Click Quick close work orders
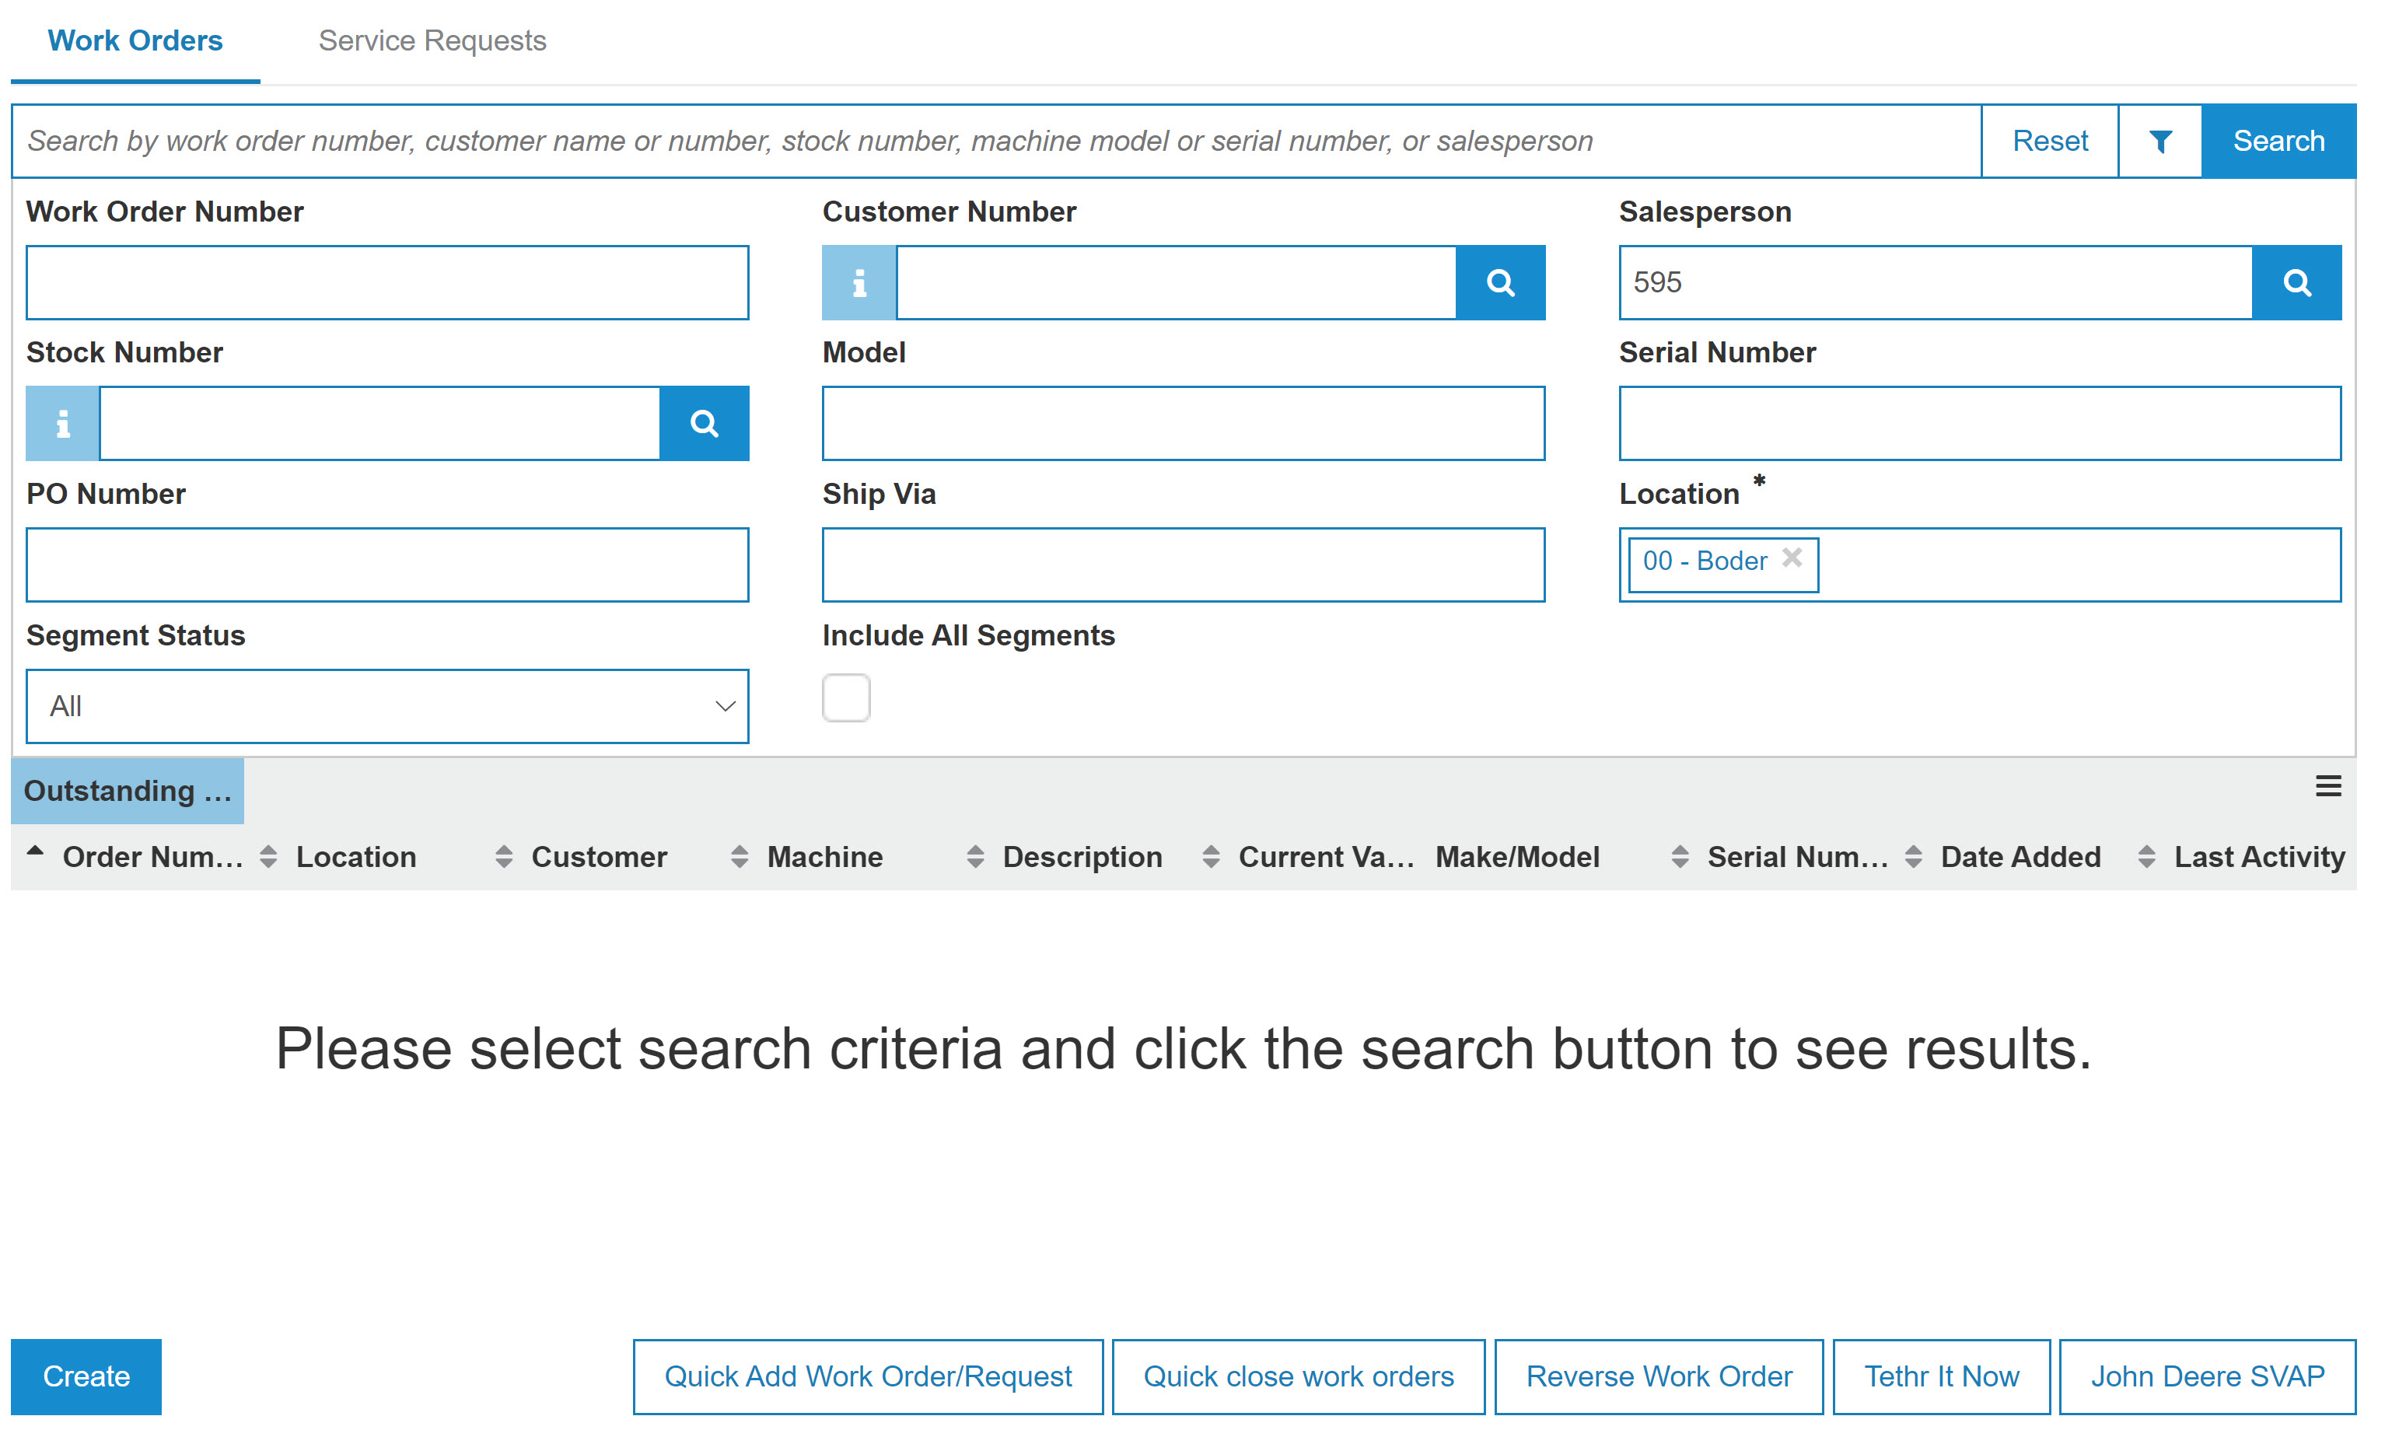 click(x=1298, y=1376)
